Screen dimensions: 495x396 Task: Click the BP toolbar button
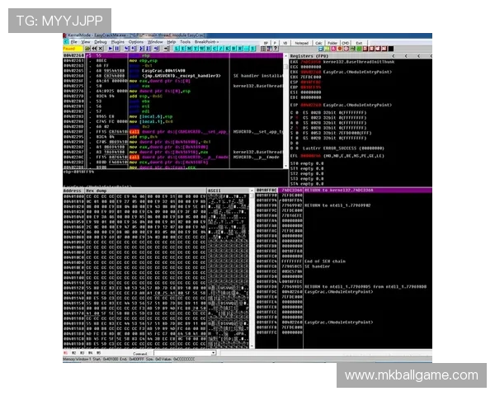click(266, 42)
